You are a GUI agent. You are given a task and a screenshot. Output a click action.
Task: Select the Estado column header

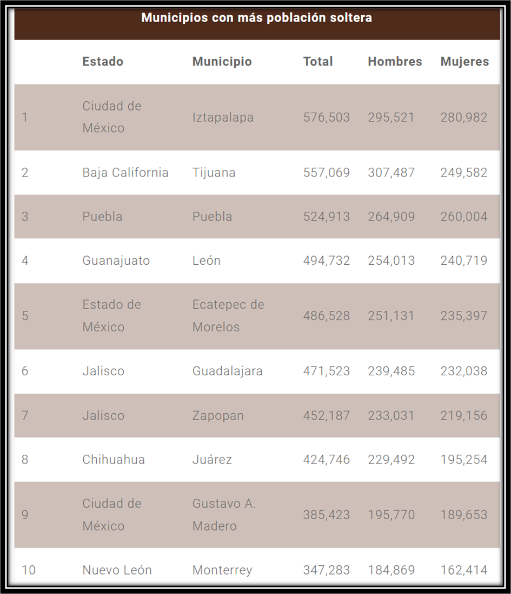click(103, 61)
